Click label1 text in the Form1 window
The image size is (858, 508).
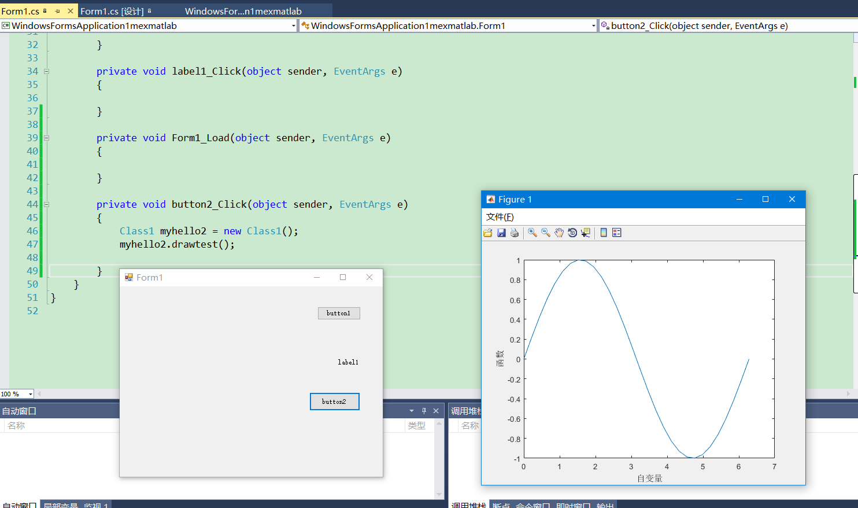tap(348, 362)
